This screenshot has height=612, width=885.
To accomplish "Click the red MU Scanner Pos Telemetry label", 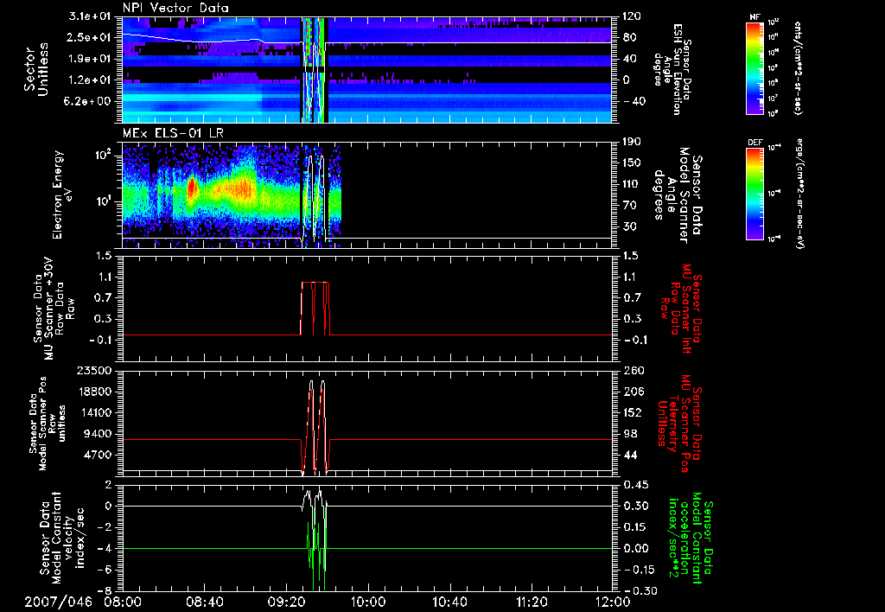I will [x=680, y=424].
